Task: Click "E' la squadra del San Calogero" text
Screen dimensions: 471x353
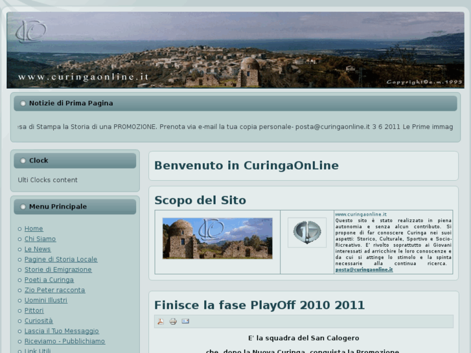Action: (304, 338)
